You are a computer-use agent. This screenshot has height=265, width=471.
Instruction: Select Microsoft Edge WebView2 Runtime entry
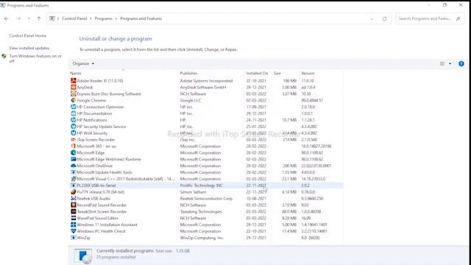(109, 159)
